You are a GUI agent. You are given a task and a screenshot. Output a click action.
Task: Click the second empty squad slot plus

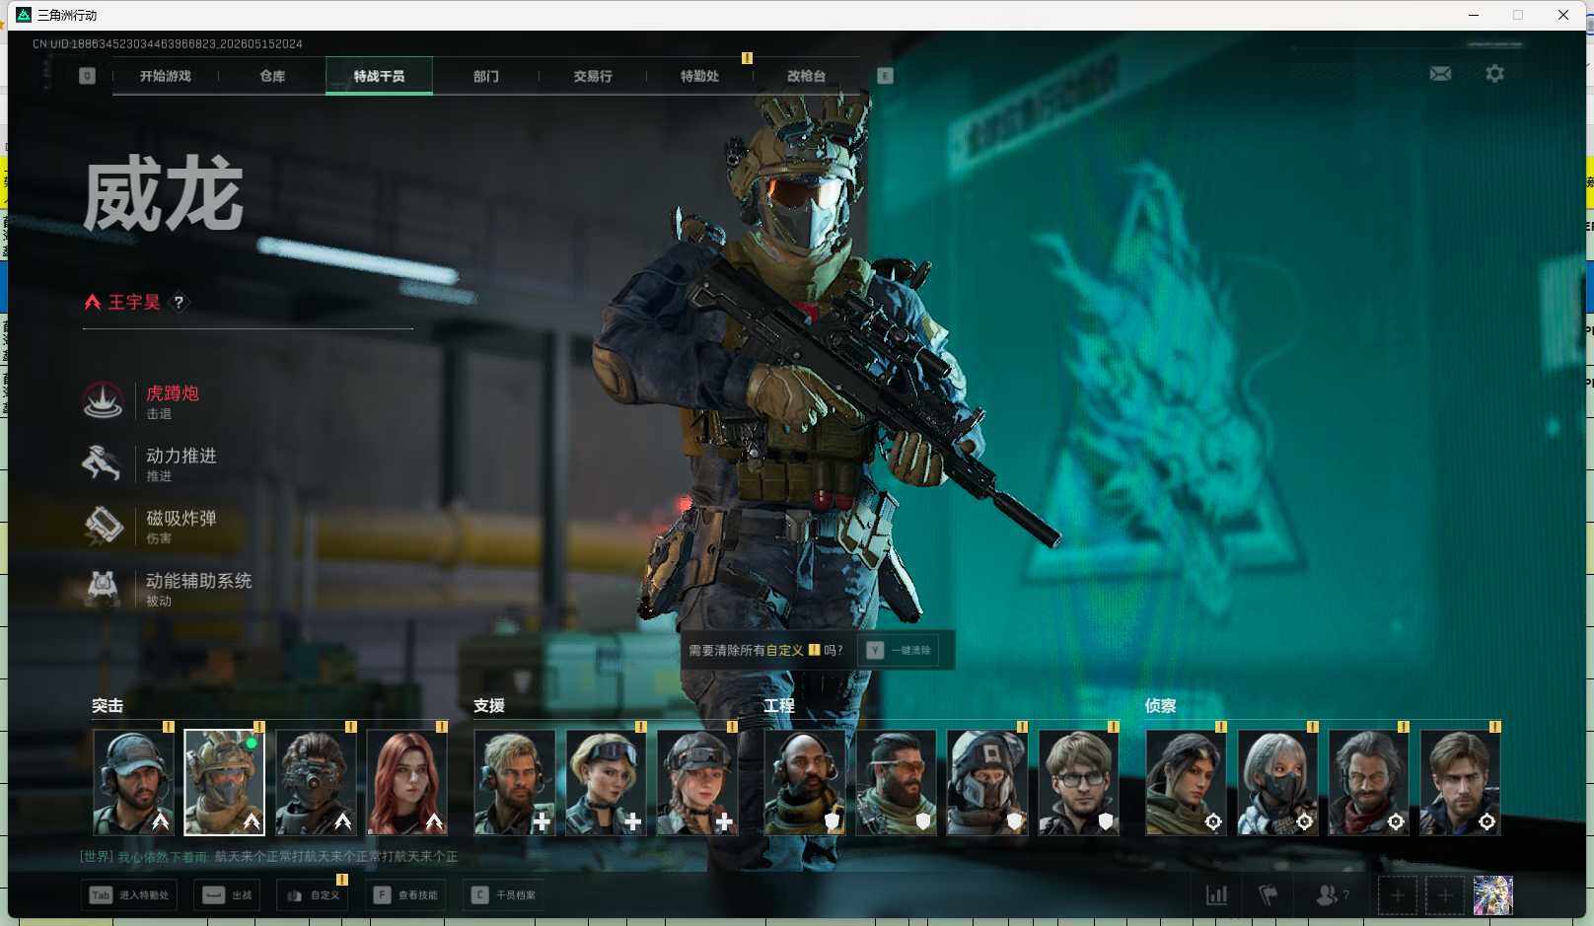[x=1445, y=895]
